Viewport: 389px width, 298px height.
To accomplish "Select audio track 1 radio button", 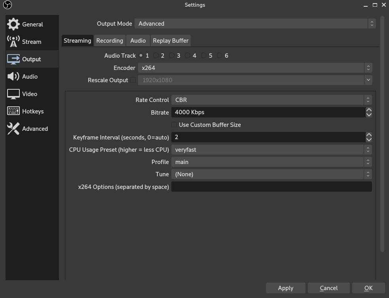I will coord(141,55).
